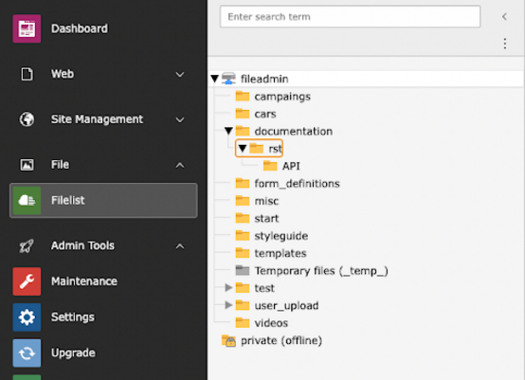Click the green Filelist module icon
The height and width of the screenshot is (380, 525).
coord(27,200)
